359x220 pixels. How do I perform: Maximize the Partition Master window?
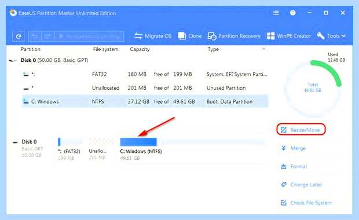(x=326, y=13)
